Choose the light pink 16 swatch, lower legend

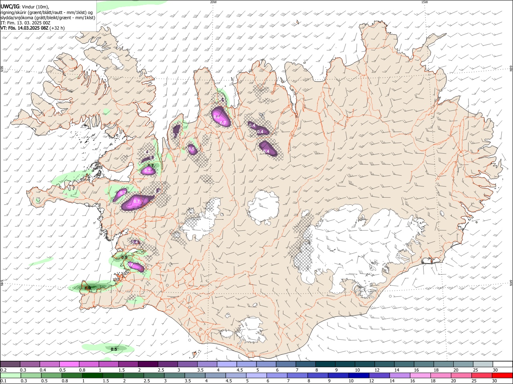tap(420, 376)
